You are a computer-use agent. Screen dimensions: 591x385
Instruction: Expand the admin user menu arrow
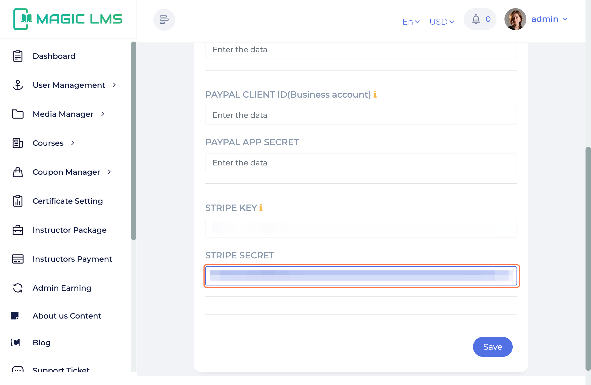565,19
